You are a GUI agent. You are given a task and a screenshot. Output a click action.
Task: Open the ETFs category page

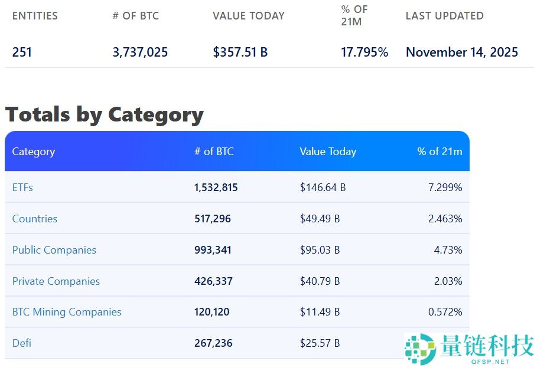(22, 187)
